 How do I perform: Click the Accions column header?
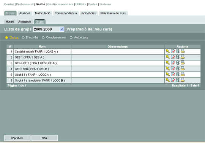pyautogui.click(x=182, y=47)
